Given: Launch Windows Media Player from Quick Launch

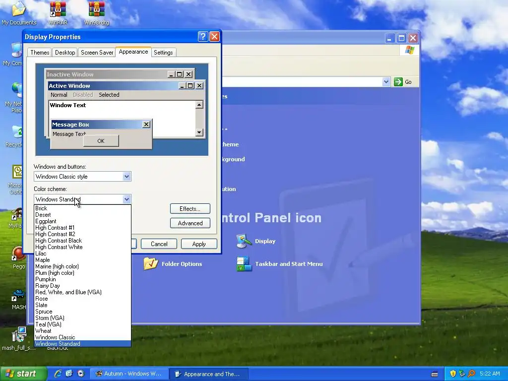Looking at the screenshot, I should pos(81,374).
